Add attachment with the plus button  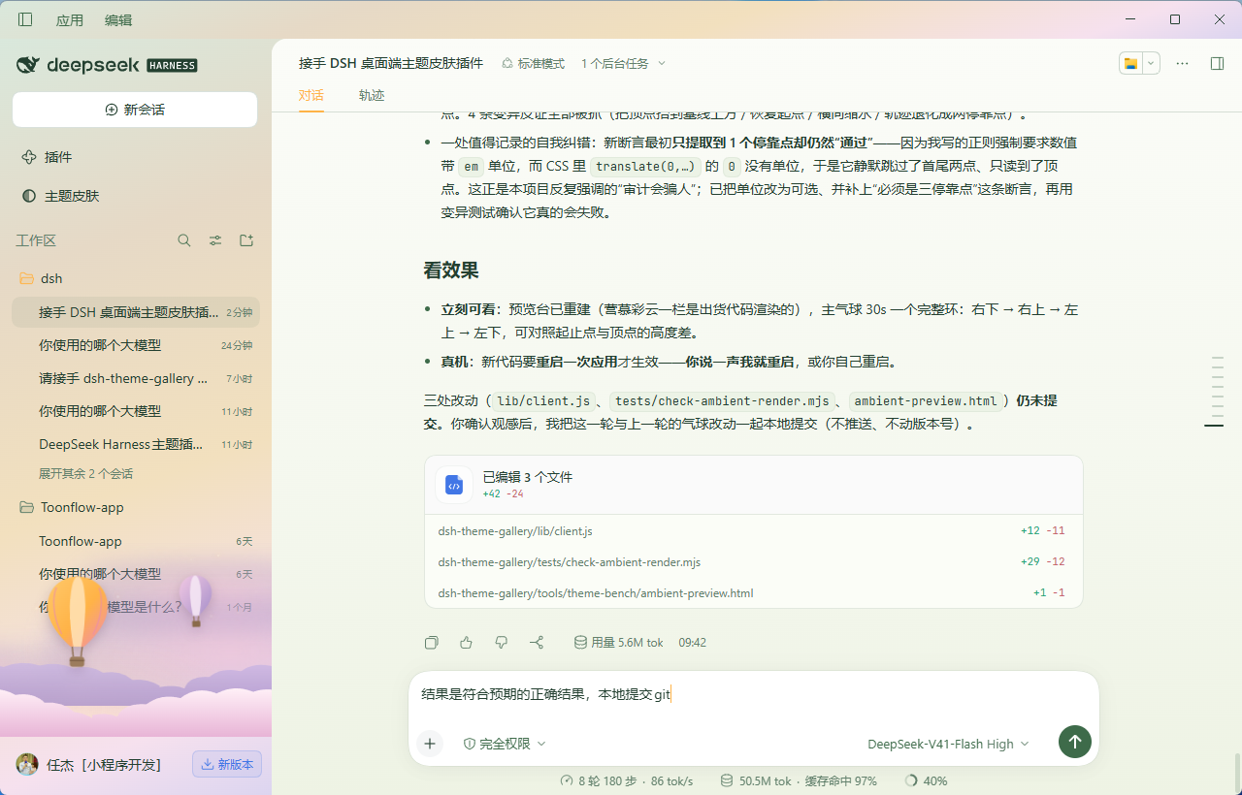[429, 744]
